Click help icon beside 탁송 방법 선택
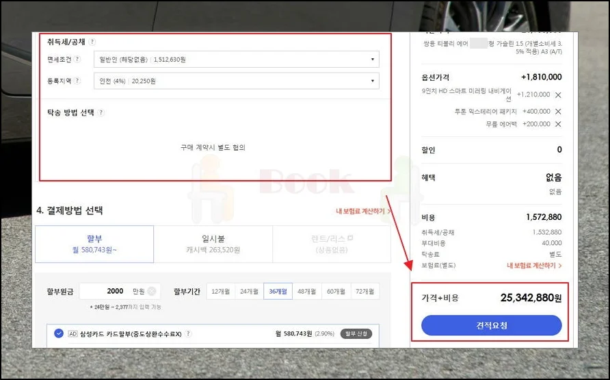The width and height of the screenshot is (610, 380). coord(101,112)
